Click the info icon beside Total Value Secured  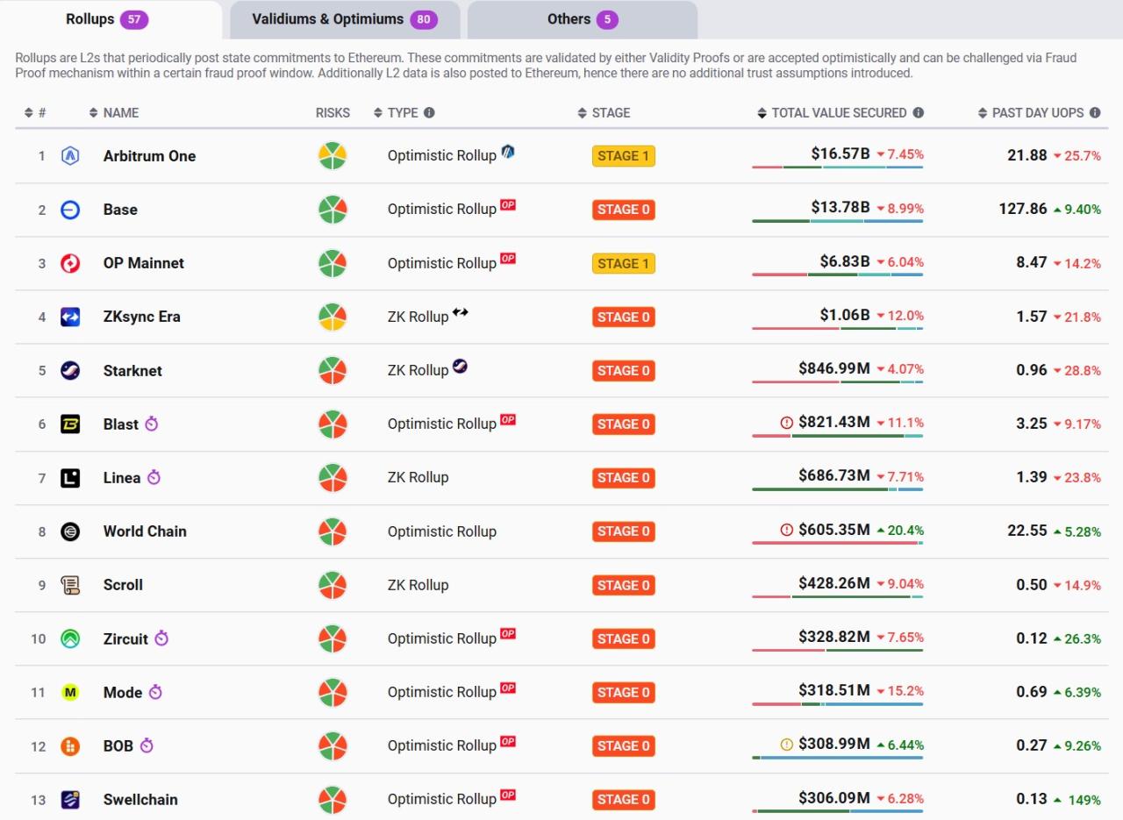coord(918,113)
